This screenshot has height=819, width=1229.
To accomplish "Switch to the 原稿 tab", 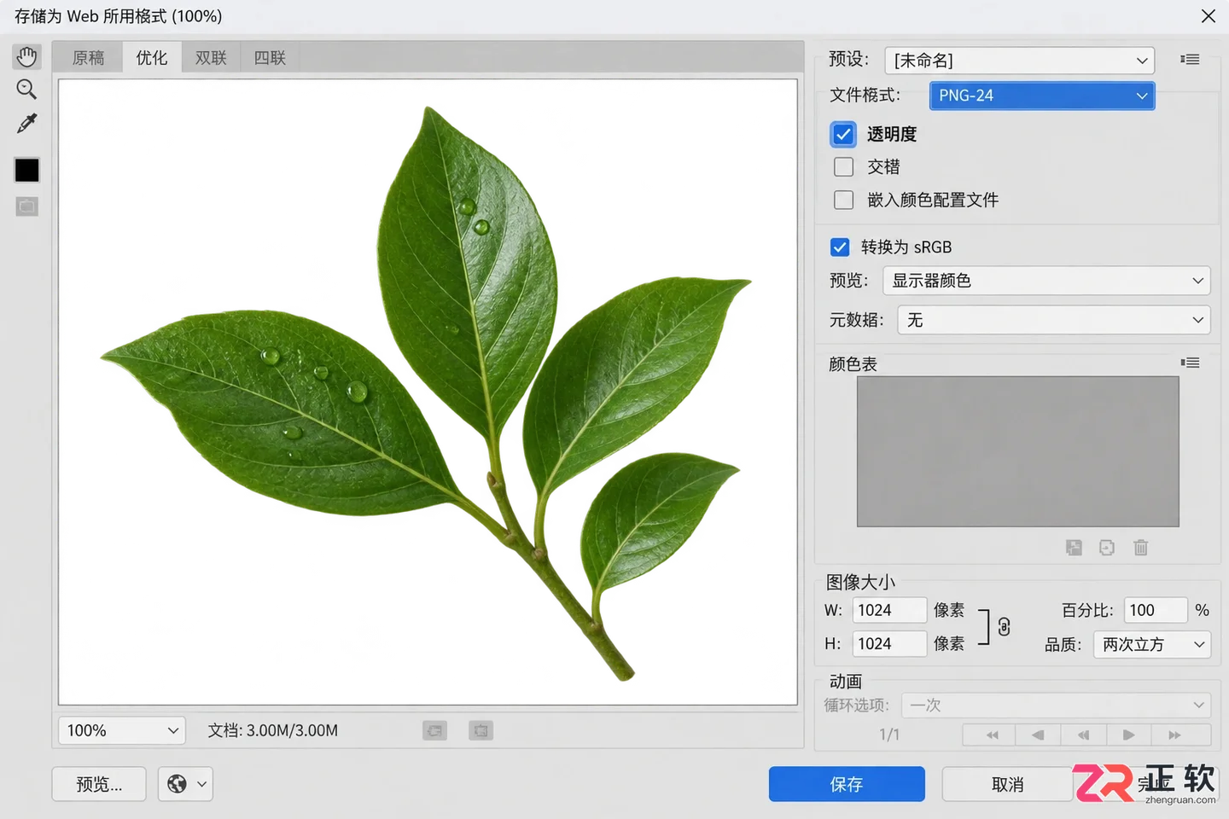I will coord(88,58).
